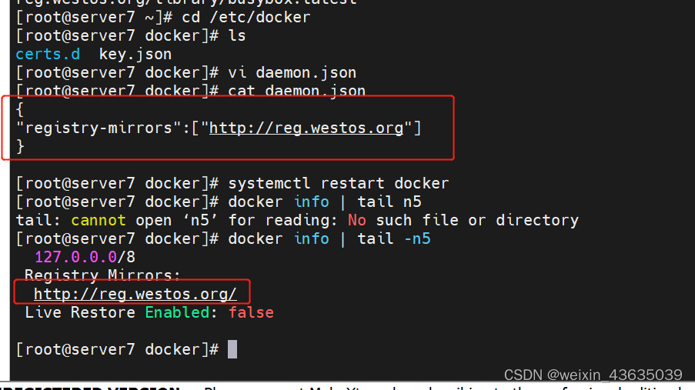This screenshot has width=695, height=390.
Task: Click the closing brace of daemon.json output
Action: (20, 146)
